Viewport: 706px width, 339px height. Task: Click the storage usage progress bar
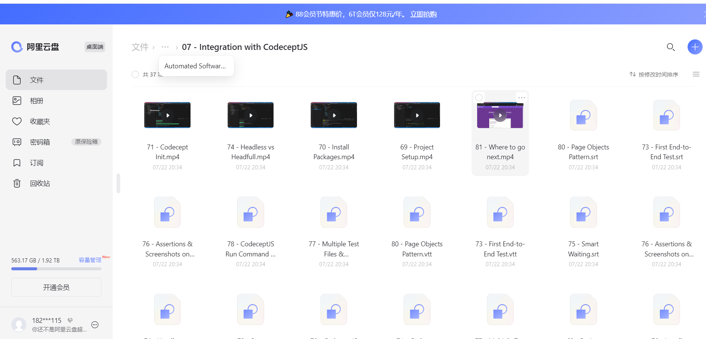coord(56,269)
